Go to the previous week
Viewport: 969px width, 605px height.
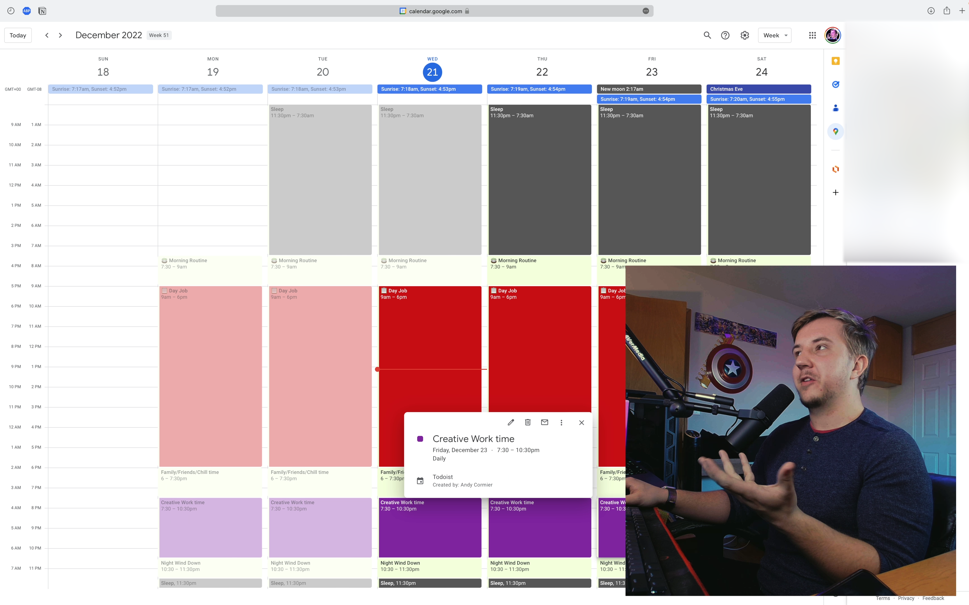coord(47,35)
